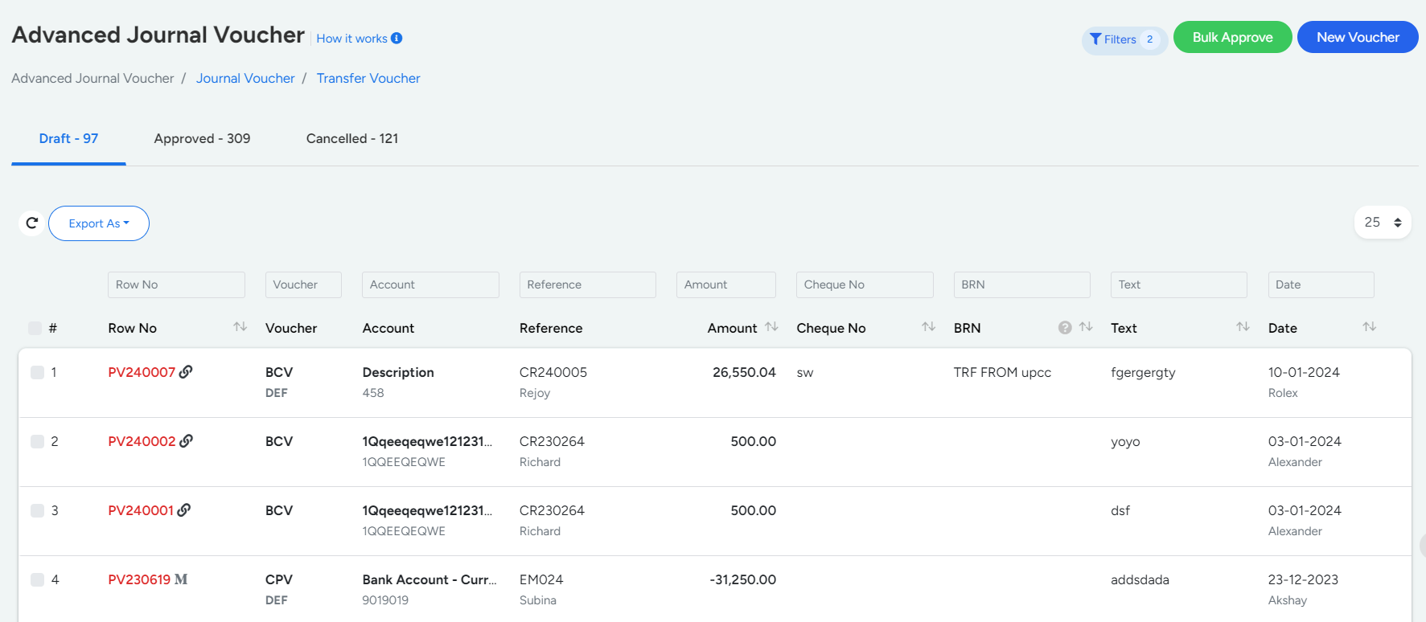Click the Bulk Approve button
Image resolution: width=1426 pixels, height=622 pixels.
[1232, 37]
